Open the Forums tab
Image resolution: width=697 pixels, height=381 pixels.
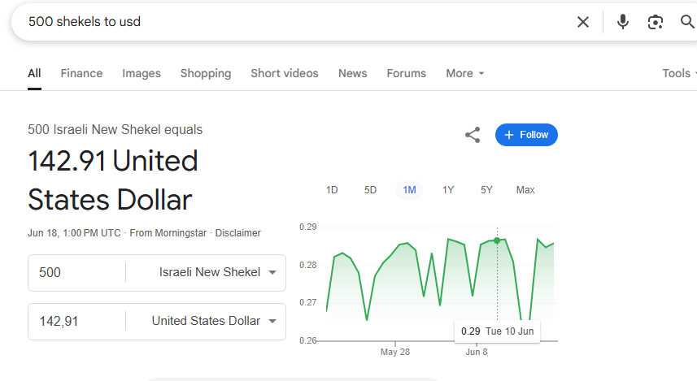coord(407,73)
